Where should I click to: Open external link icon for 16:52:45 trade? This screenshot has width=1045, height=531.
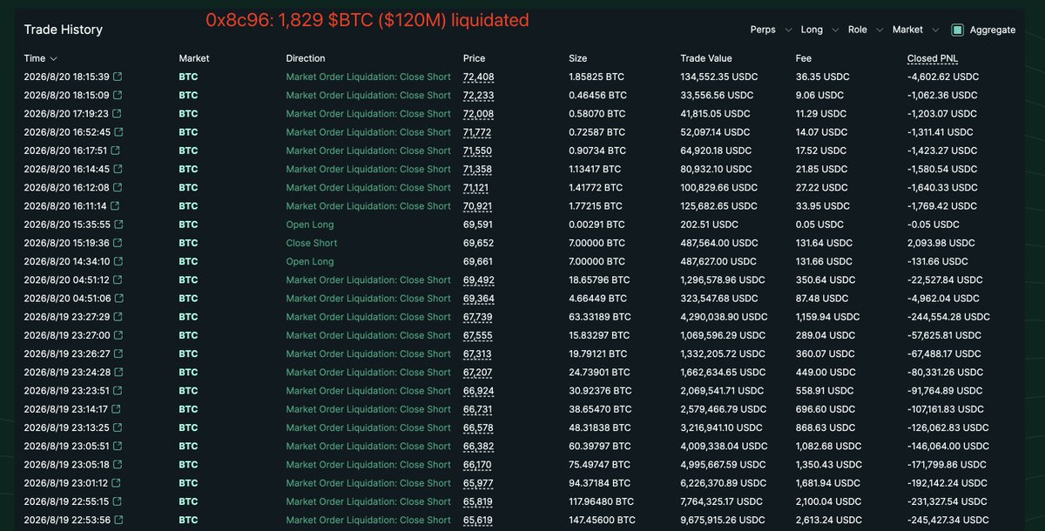click(x=118, y=132)
